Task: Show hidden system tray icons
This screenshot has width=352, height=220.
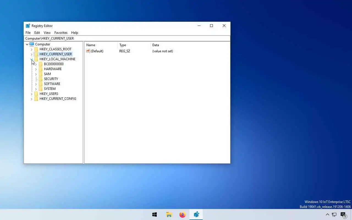Action: click(x=327, y=215)
